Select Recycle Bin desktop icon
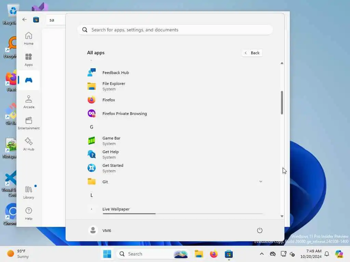350x262 pixels. tap(10, 14)
